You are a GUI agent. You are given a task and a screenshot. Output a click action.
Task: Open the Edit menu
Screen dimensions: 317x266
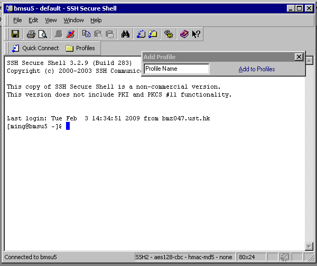coord(33,20)
